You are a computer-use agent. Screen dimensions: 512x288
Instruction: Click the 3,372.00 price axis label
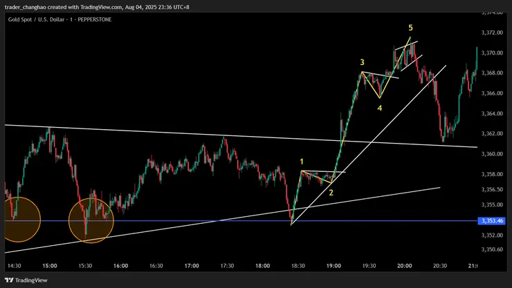tap(492, 32)
